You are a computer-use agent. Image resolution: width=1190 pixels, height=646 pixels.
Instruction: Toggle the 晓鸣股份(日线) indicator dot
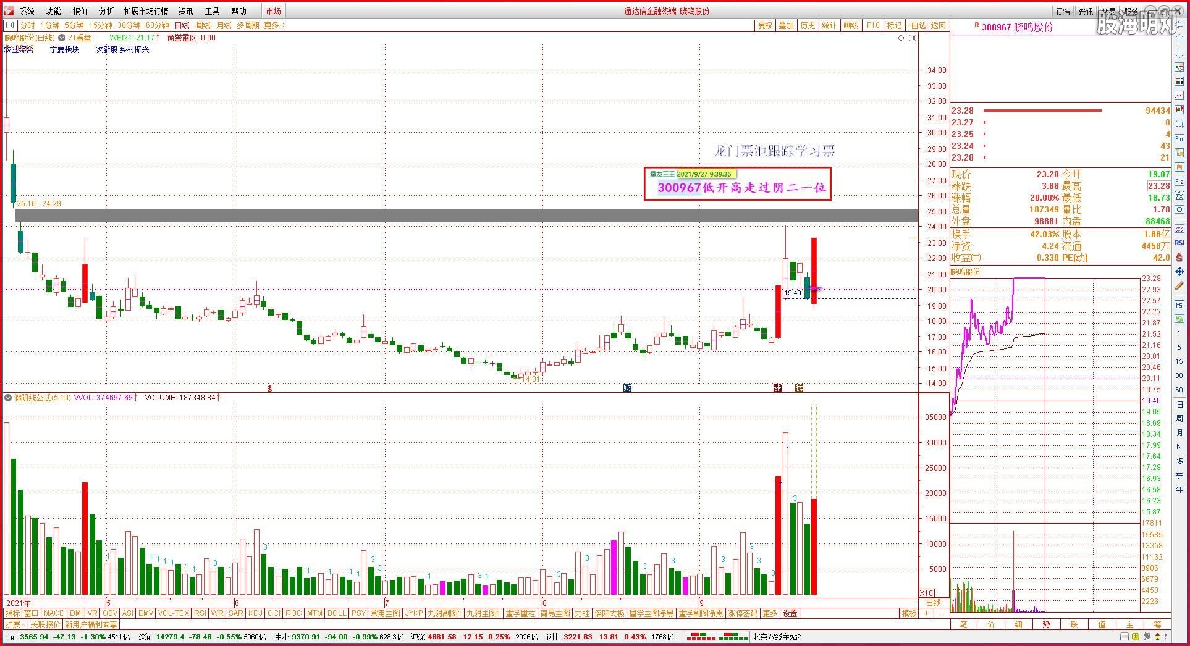[61, 38]
